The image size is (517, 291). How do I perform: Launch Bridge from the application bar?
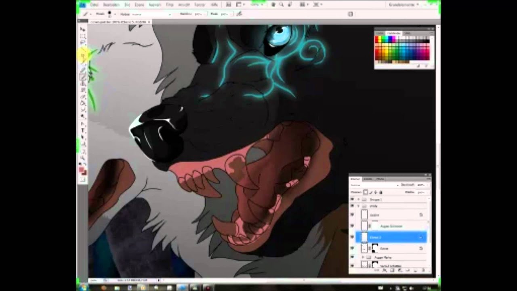(x=229, y=4)
